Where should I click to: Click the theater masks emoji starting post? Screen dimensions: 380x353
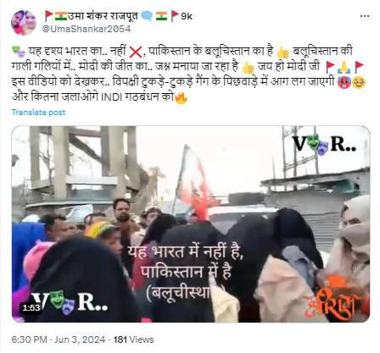point(19,52)
